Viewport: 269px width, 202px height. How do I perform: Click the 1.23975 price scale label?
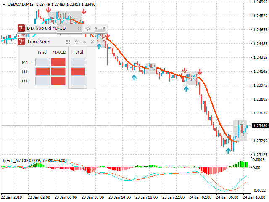[260, 85]
